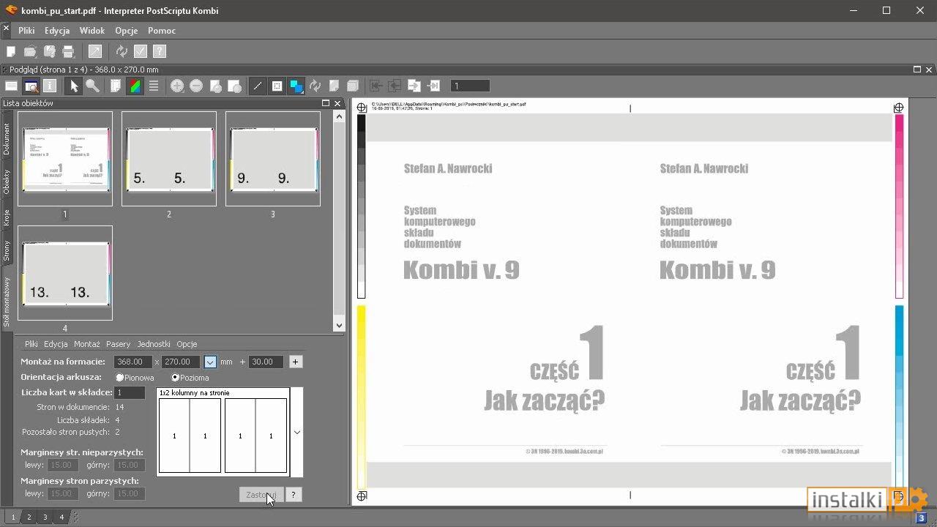Click the checkmark verify icon
Viewport: 937px width, 527px height.
click(141, 51)
